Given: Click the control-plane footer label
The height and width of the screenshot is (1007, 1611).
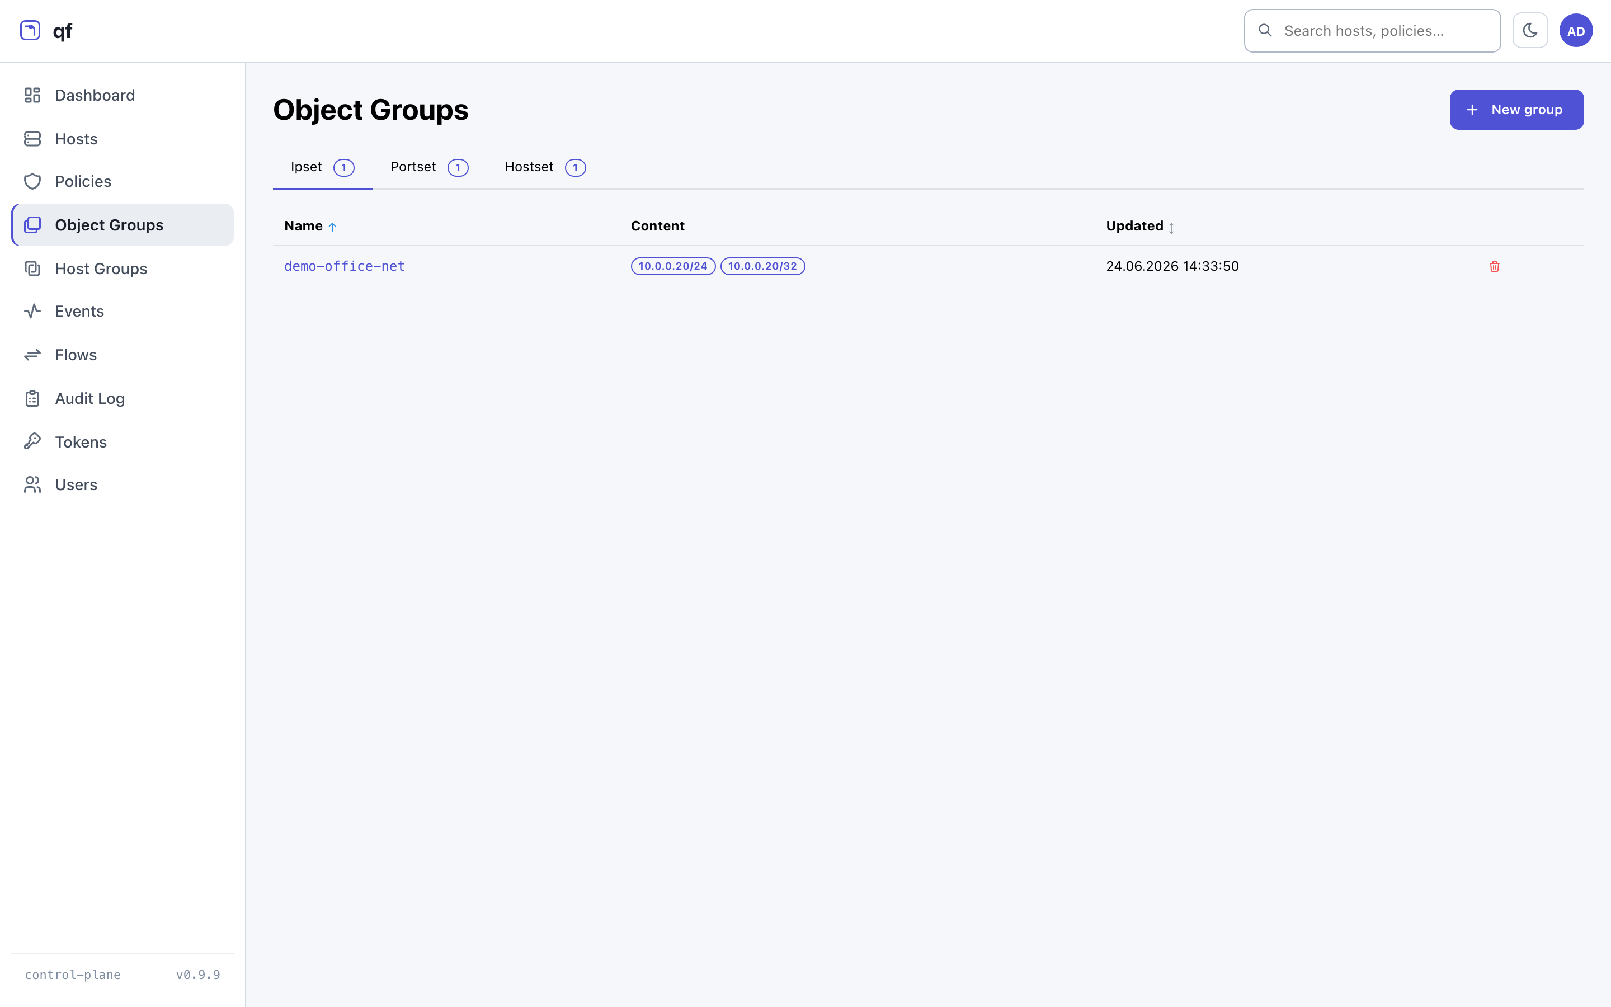Looking at the screenshot, I should [73, 975].
